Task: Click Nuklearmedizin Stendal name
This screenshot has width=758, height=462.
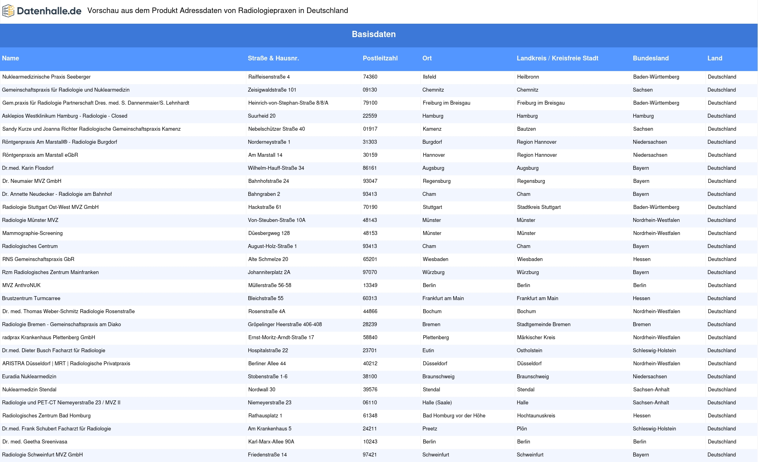Action: 29,390
